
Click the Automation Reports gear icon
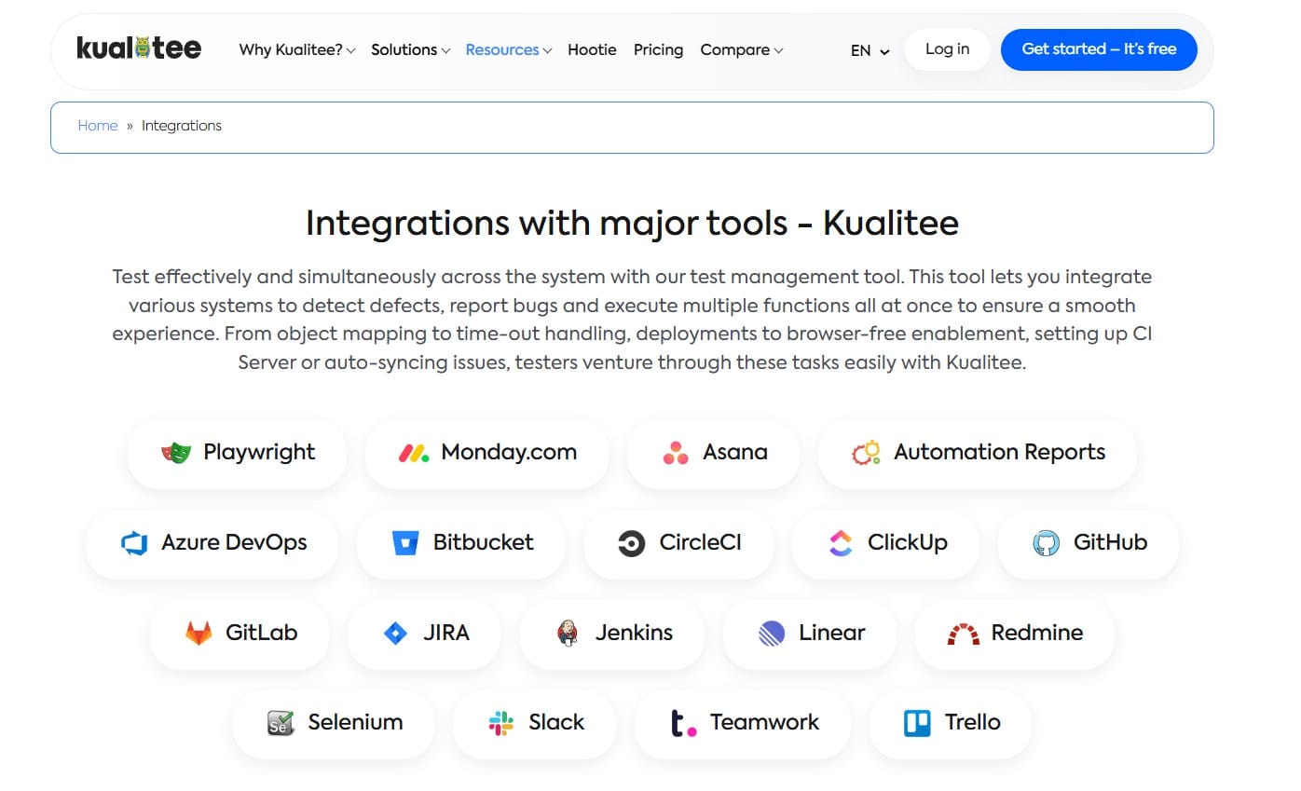point(866,453)
